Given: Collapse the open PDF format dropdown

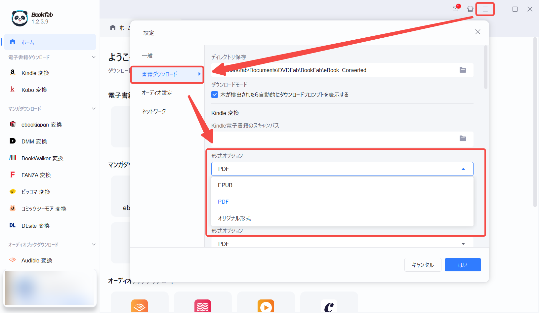Looking at the screenshot, I should (342, 169).
